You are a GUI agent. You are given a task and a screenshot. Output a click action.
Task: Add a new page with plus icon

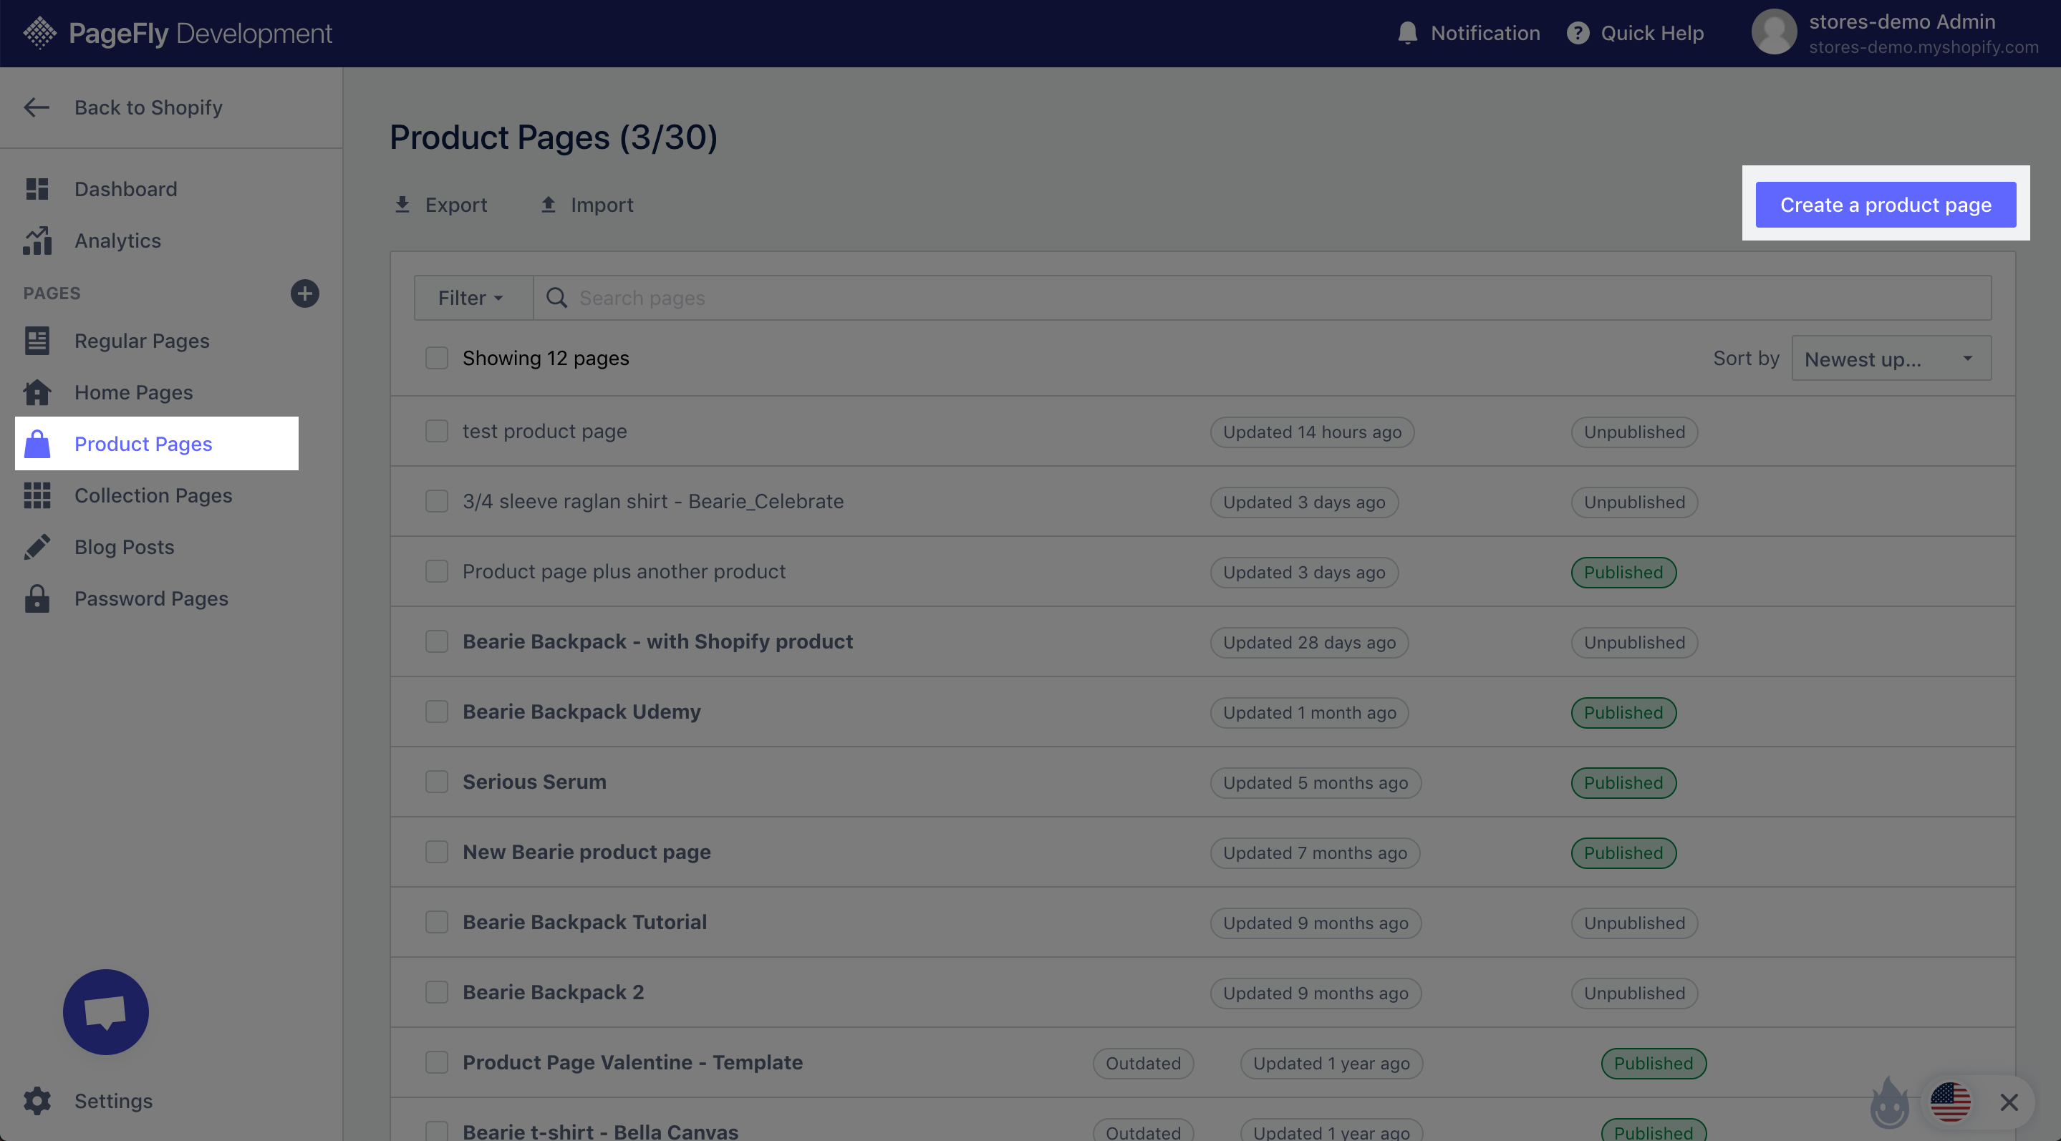point(304,293)
